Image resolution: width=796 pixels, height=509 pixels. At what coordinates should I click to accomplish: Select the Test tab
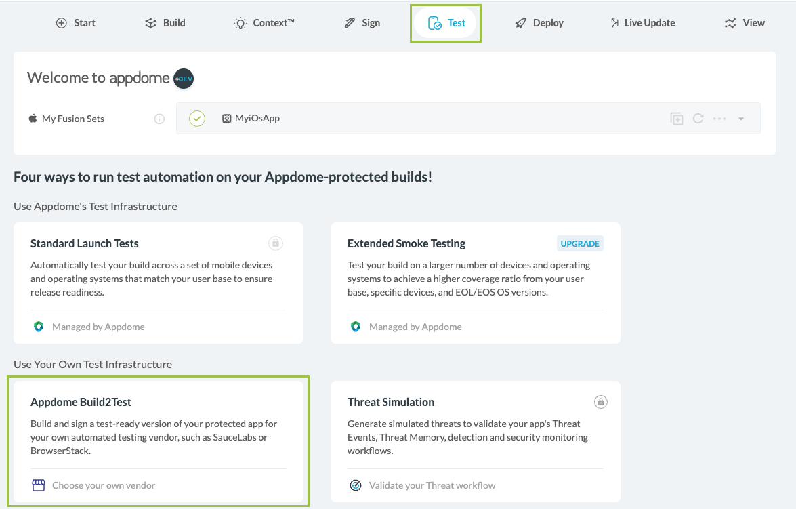[446, 23]
